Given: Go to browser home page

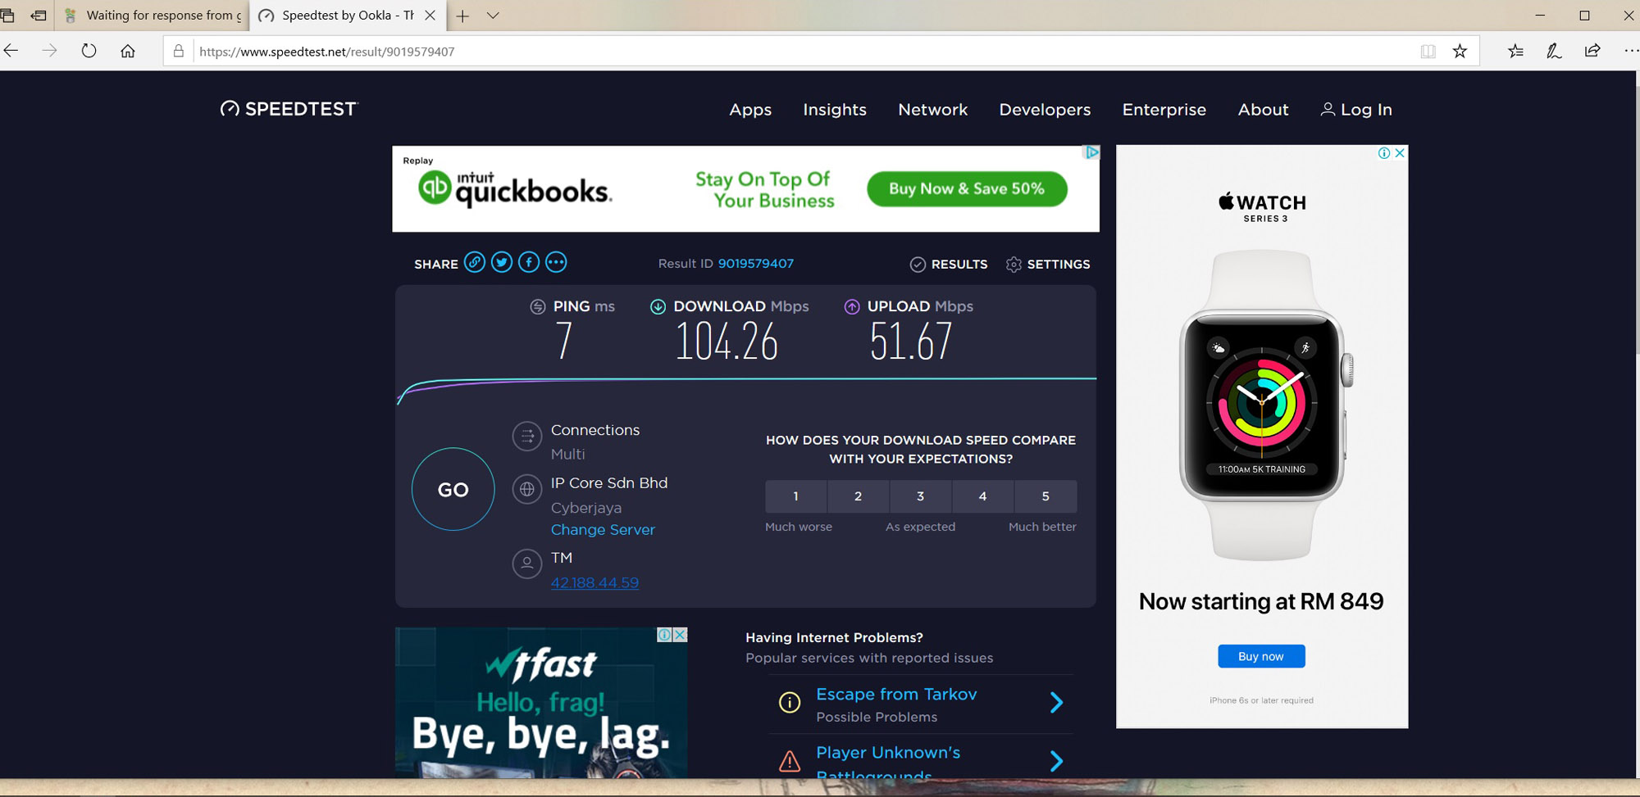Looking at the screenshot, I should 128,51.
